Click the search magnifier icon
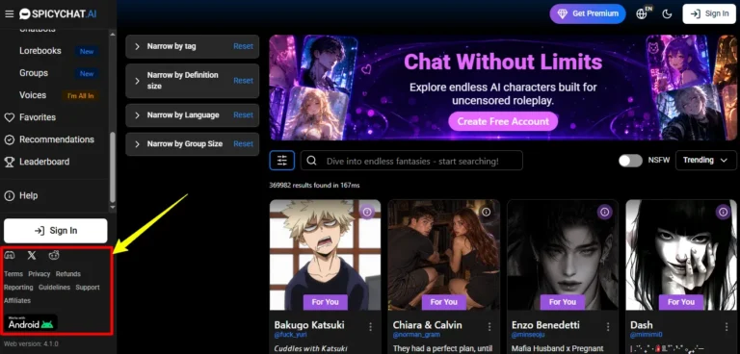740x354 pixels. coord(311,161)
